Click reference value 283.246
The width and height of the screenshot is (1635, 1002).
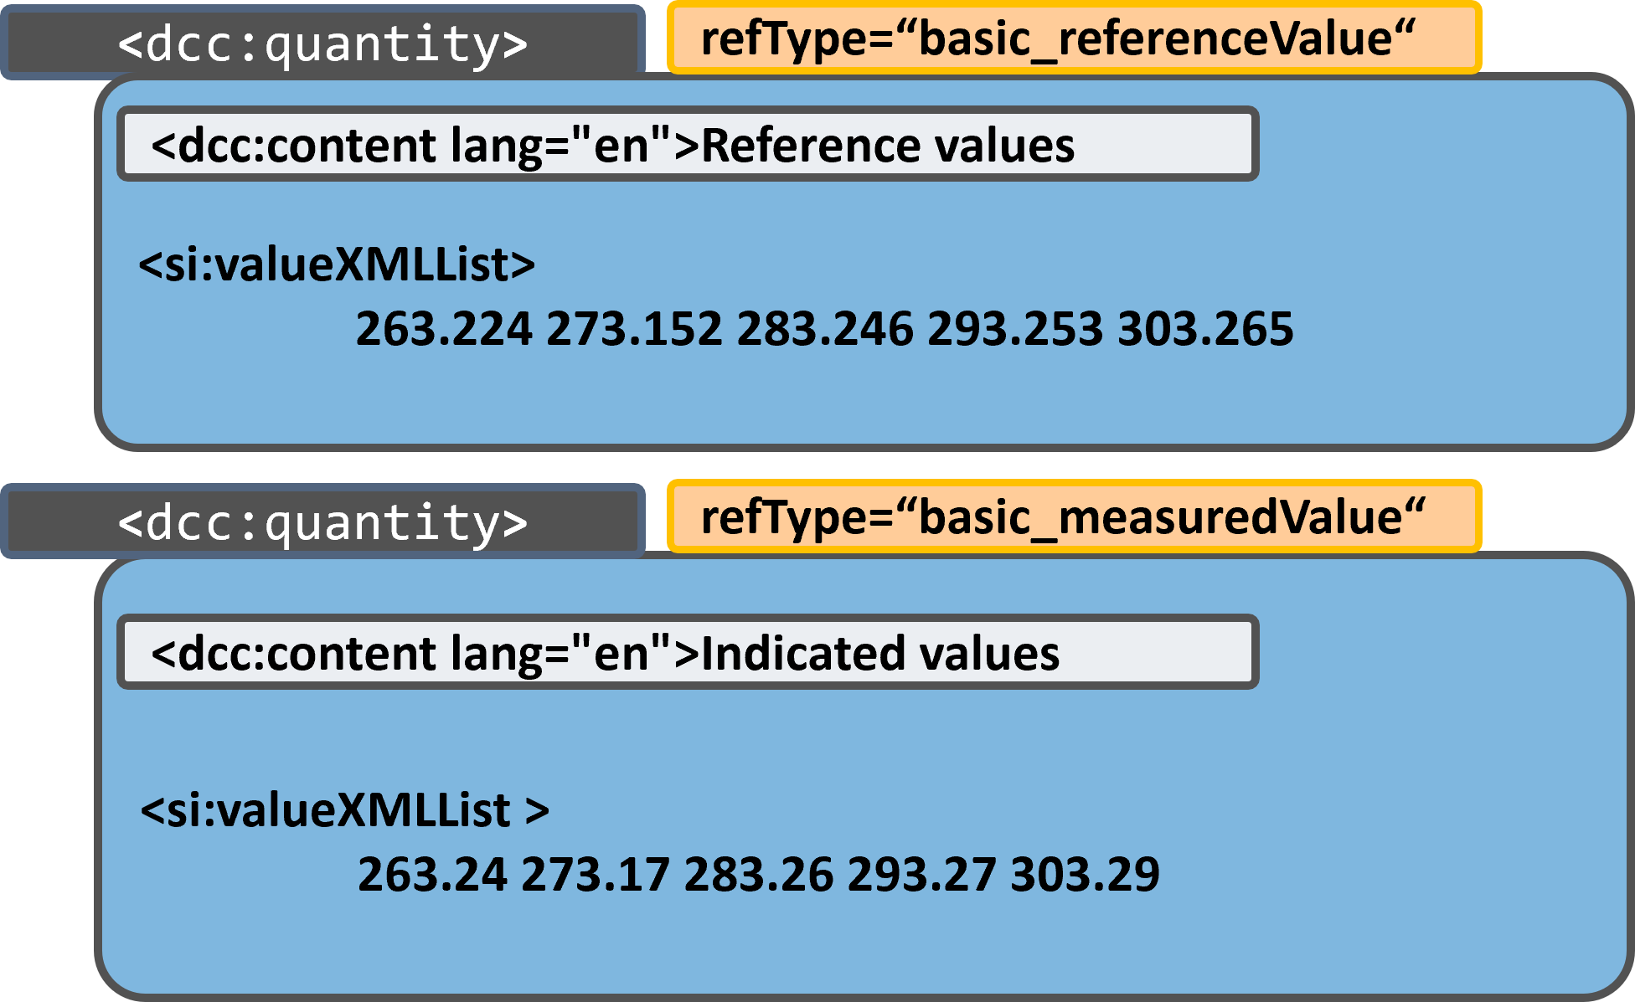click(825, 328)
